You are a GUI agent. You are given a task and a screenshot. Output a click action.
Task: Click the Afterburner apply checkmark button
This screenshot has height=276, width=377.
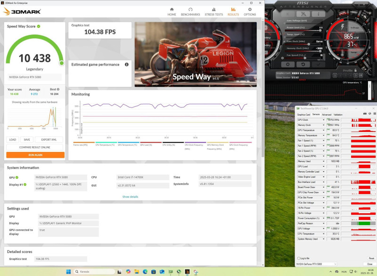tap(319, 64)
